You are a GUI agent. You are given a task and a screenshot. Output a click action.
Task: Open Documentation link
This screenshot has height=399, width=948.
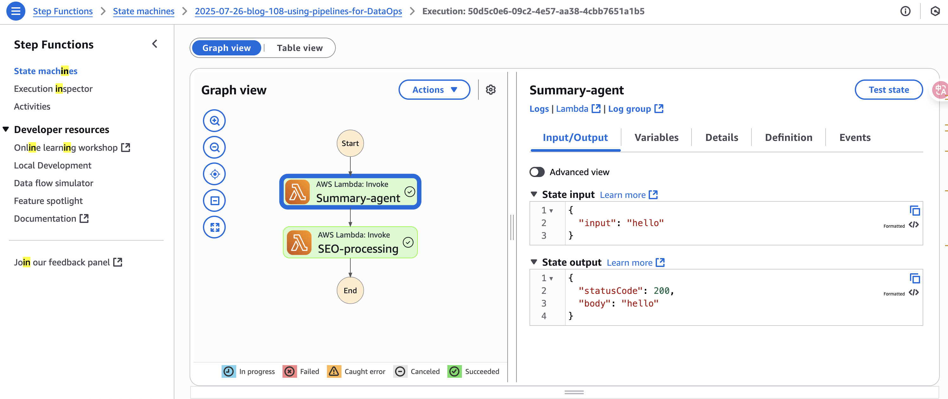coord(51,218)
